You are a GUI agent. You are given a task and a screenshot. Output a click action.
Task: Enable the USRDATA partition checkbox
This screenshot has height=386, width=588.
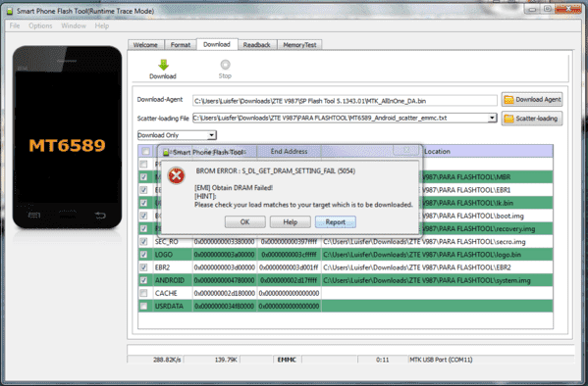tap(143, 306)
